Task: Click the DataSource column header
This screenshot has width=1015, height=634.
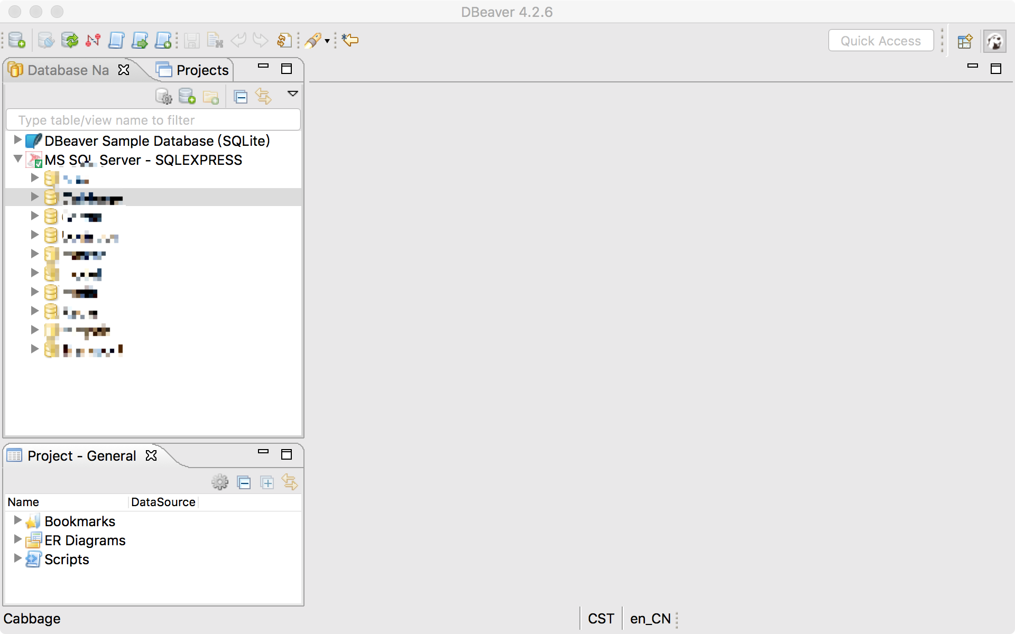Action: pyautogui.click(x=163, y=502)
